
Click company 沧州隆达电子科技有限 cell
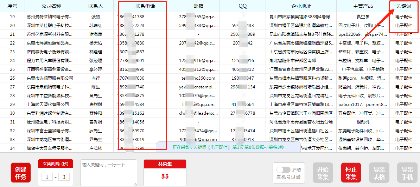[x=50, y=122]
